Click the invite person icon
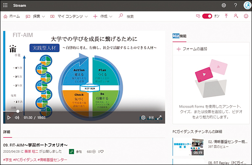This screenshot has height=165, width=252. click(236, 16)
